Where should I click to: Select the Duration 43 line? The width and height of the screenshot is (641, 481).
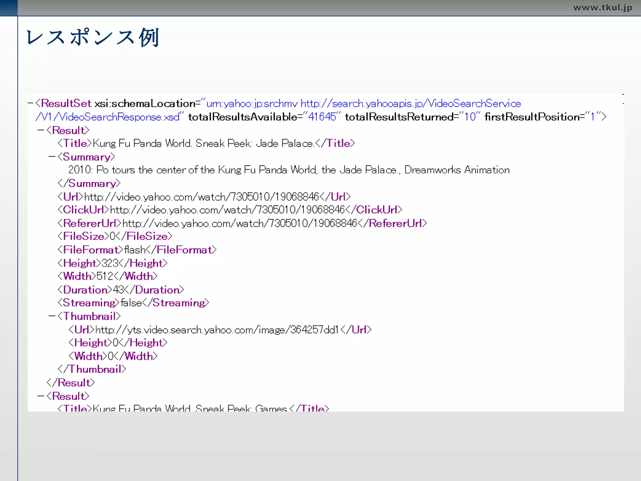121,290
